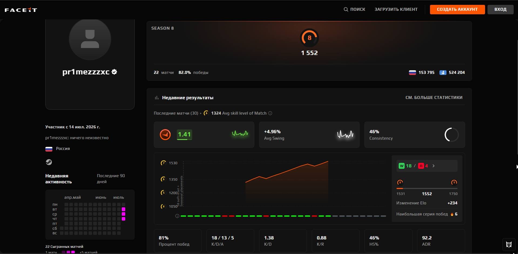The image size is (518, 254).
Task: Open ПОИСК in the top navigation
Action: [x=354, y=9]
